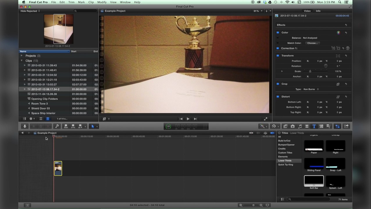The width and height of the screenshot is (371, 209).
Task: Open the viewer 91% zoom dropdown
Action: coord(258,11)
